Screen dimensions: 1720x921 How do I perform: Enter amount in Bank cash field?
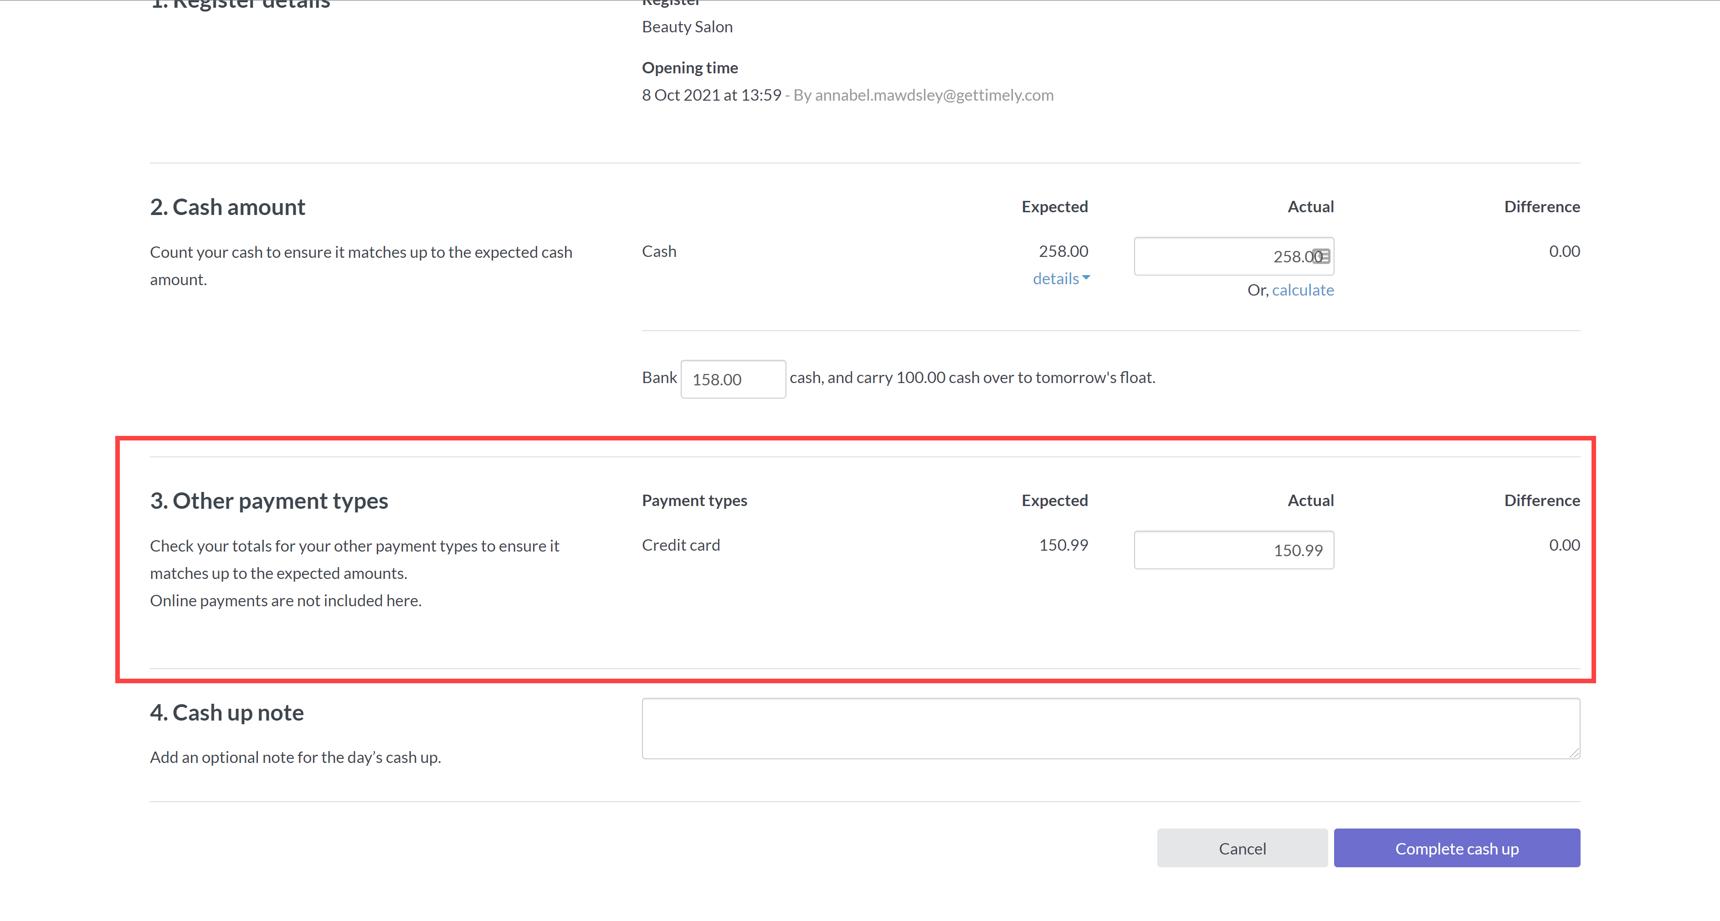tap(733, 378)
